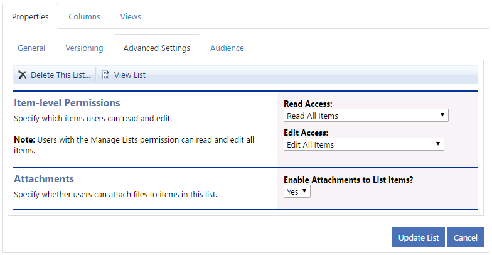Click the Read Access dropdown arrow

point(442,116)
